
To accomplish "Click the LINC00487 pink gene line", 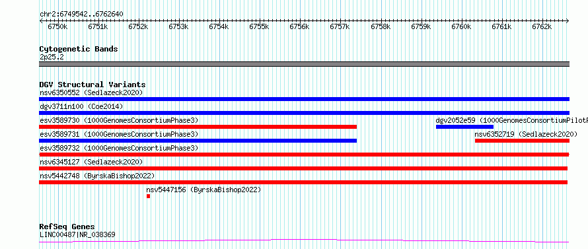I will tap(304, 241).
